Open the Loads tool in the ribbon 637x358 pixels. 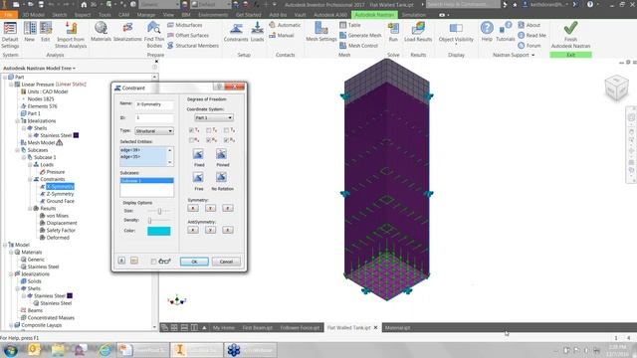(x=257, y=32)
